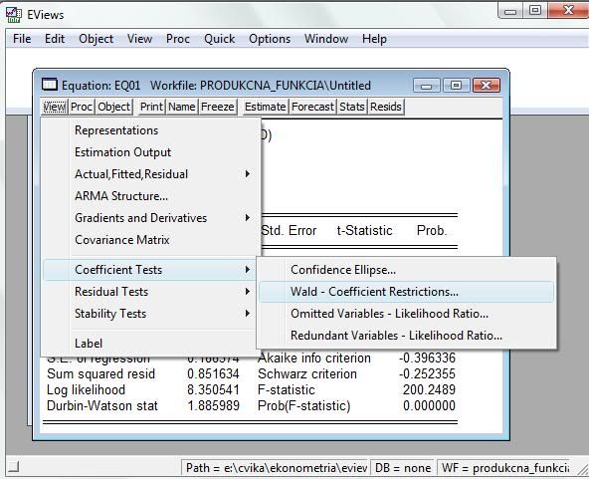Open the Proc menu in main menu bar

(x=178, y=39)
